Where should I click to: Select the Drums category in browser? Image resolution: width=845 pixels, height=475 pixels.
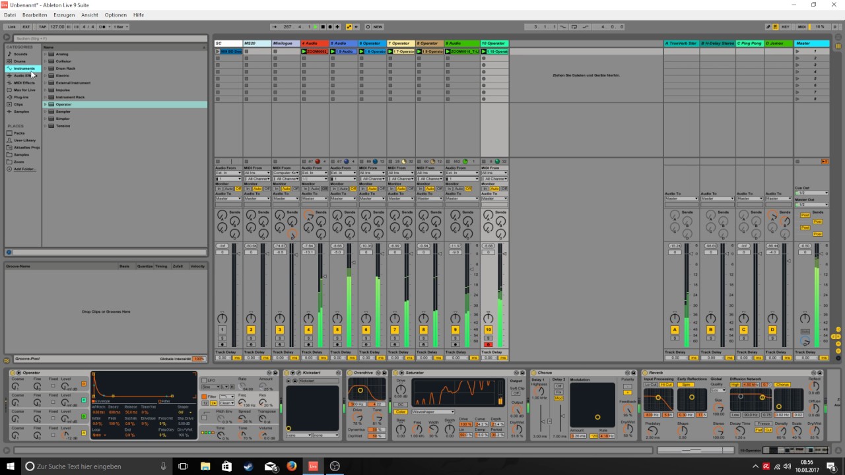(20, 61)
